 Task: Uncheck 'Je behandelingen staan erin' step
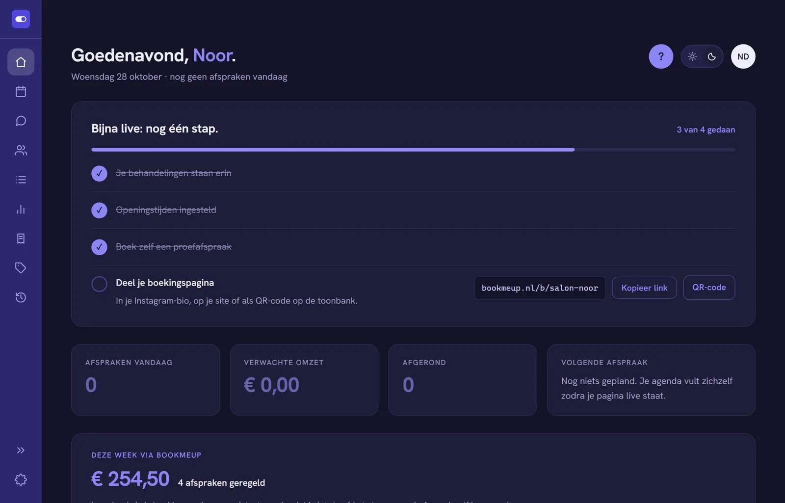pos(99,173)
